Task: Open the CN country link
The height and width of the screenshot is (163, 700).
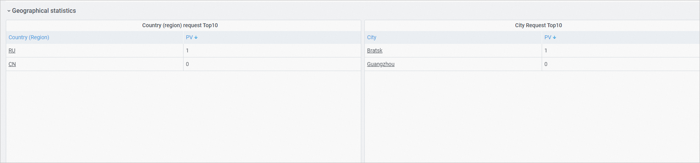Action: 12,64
